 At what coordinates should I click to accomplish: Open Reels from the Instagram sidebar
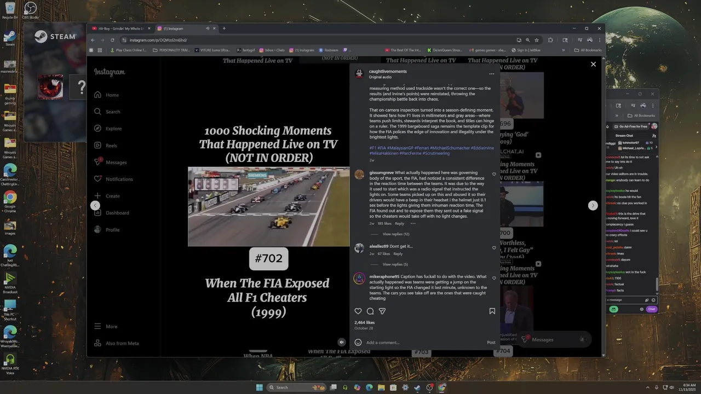(106, 146)
